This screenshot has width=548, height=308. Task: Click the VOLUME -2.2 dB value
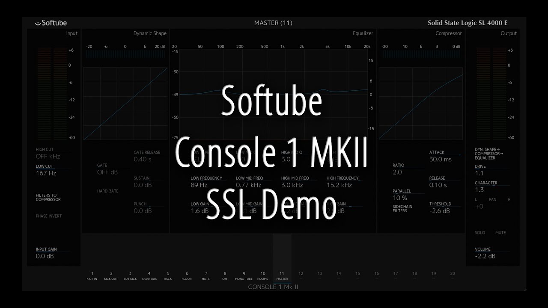pyautogui.click(x=485, y=256)
